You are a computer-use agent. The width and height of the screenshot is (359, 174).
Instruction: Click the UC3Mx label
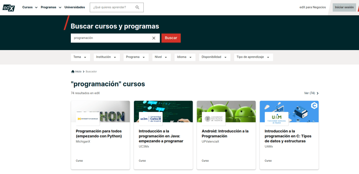tap(144, 147)
